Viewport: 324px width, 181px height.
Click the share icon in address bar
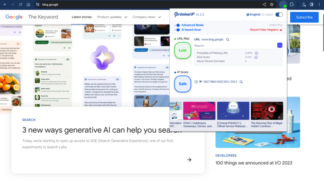click(x=264, y=4)
